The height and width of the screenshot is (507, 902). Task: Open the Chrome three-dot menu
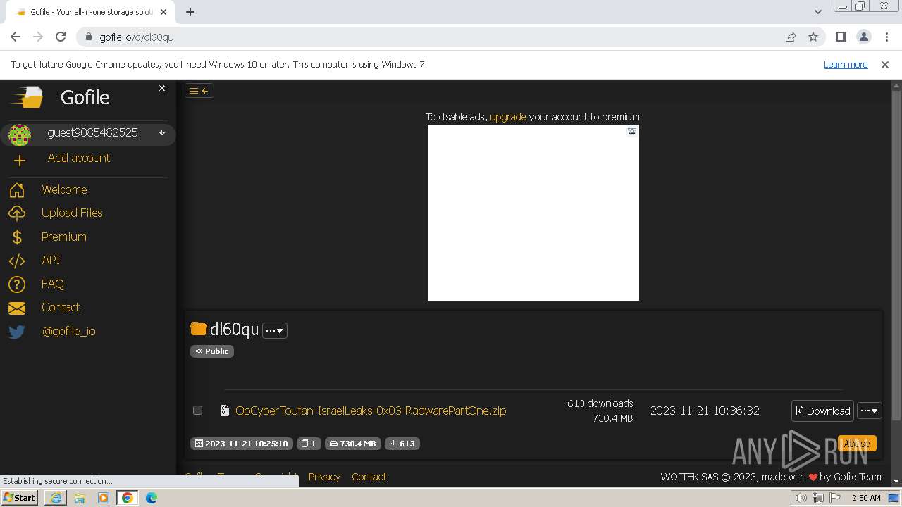point(886,37)
